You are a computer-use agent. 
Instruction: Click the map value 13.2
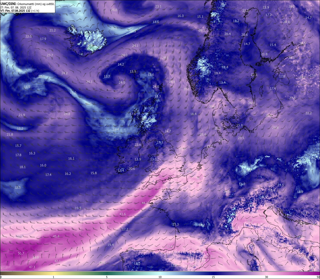tap(236, 21)
